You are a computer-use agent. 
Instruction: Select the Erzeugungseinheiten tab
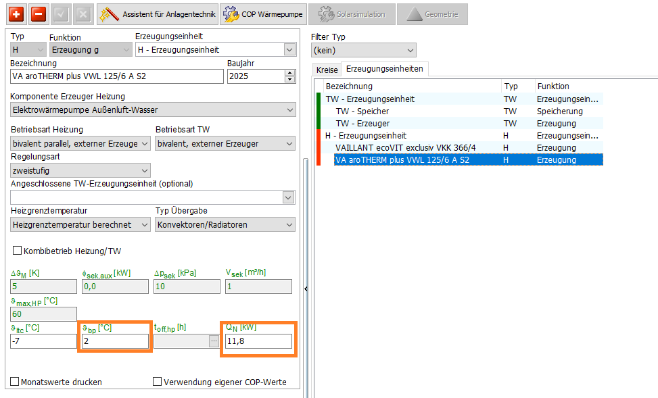(384, 69)
